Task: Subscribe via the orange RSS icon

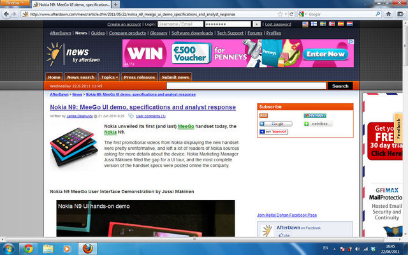Action: click(263, 115)
